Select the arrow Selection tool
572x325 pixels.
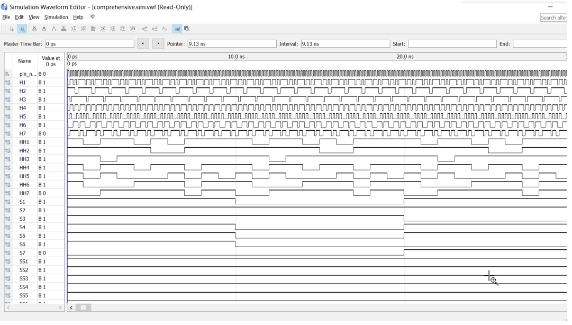pos(12,29)
